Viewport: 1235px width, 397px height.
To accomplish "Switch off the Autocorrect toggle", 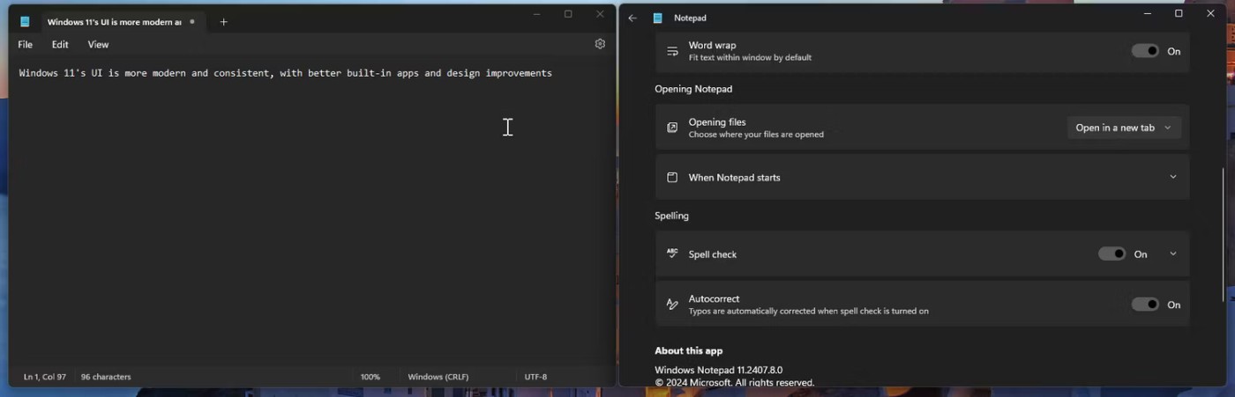I will 1145,305.
